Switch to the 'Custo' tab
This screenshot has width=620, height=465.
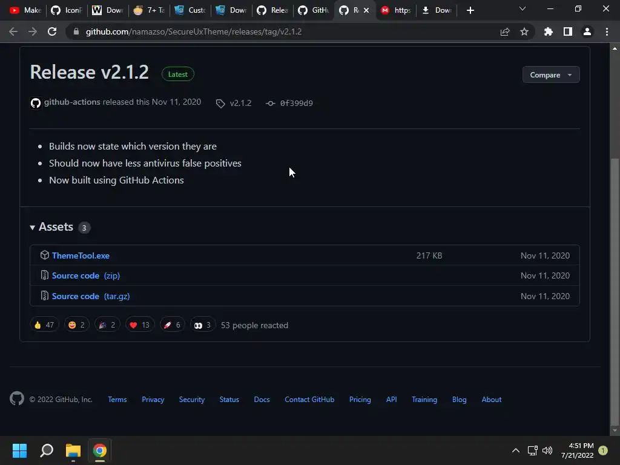pos(190,10)
